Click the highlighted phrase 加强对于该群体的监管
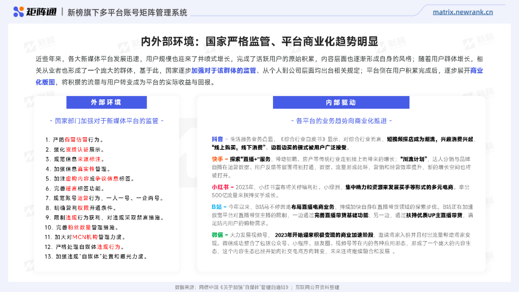 pos(224,71)
